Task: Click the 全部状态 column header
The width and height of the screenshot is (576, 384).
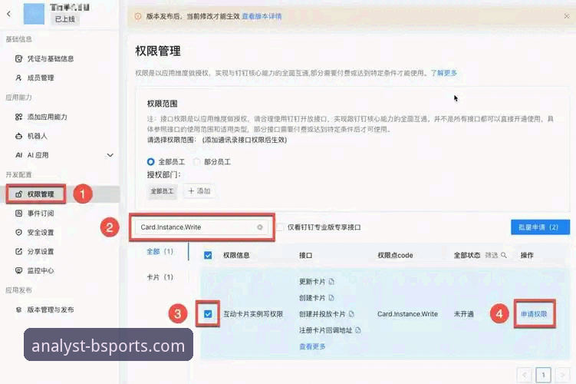Action: point(467,255)
